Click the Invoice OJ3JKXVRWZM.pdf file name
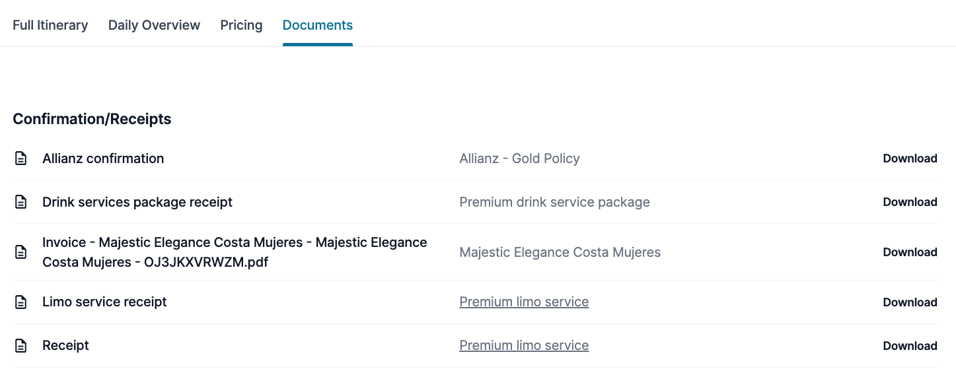 (x=235, y=252)
